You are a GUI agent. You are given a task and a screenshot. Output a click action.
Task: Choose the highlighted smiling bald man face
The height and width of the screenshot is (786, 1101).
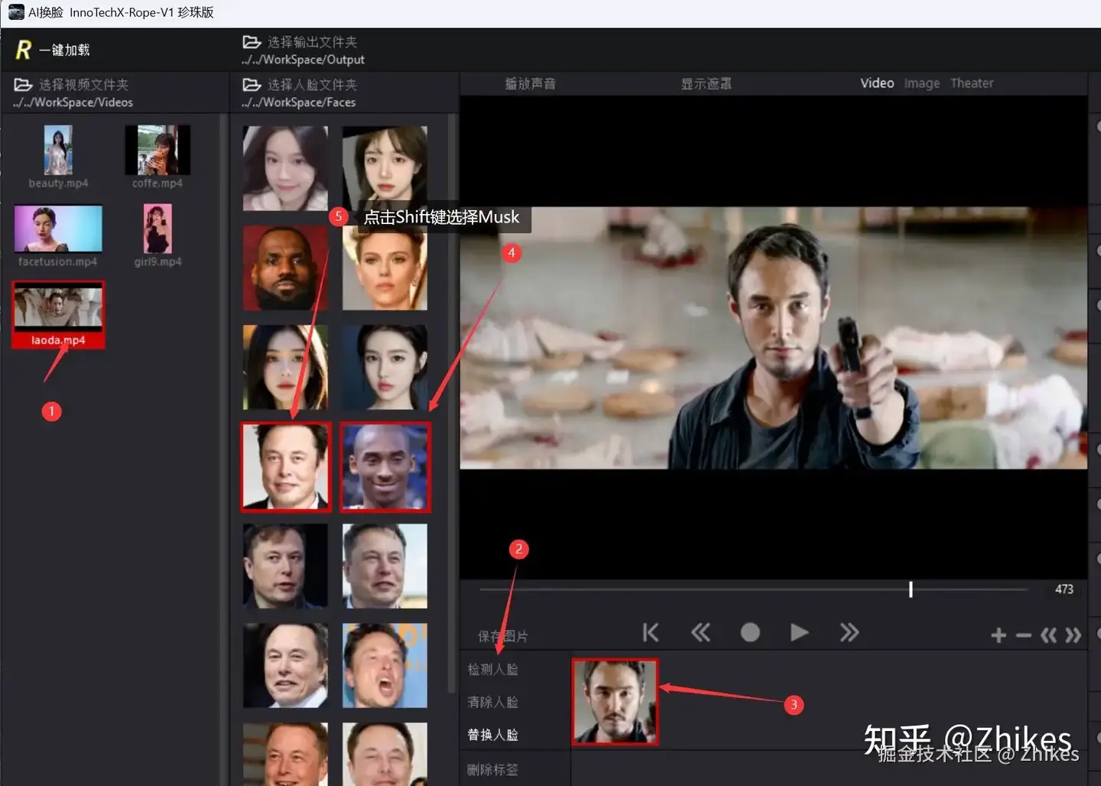tap(385, 466)
